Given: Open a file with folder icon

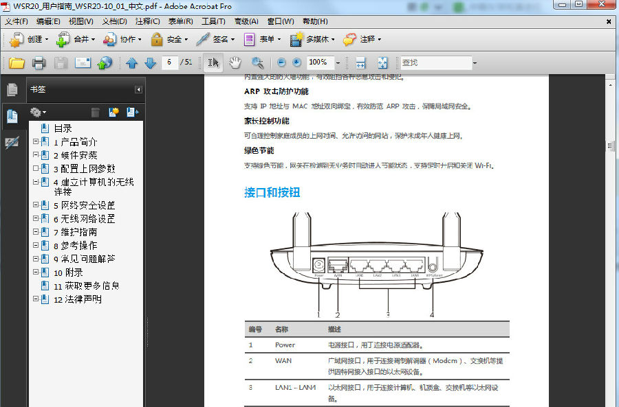Looking at the screenshot, I should click(17, 62).
